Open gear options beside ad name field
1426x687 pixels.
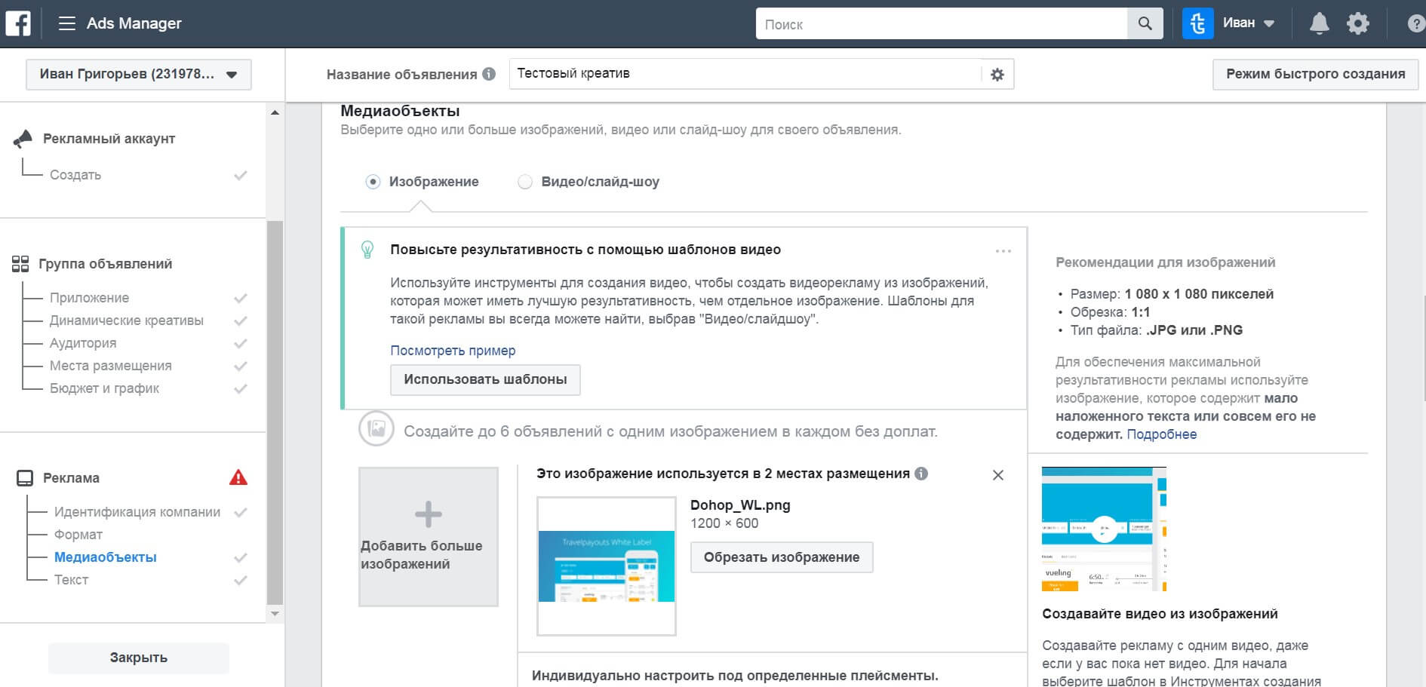point(997,74)
